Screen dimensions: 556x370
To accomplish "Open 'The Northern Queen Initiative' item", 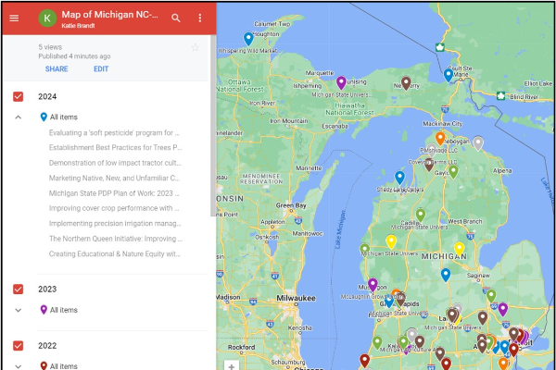I will point(116,239).
